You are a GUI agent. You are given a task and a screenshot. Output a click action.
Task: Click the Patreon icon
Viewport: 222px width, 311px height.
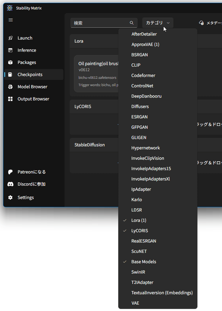10,172
